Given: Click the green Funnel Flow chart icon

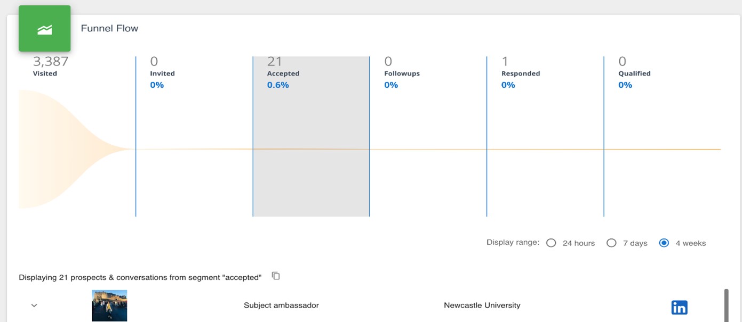Looking at the screenshot, I should pyautogui.click(x=45, y=29).
